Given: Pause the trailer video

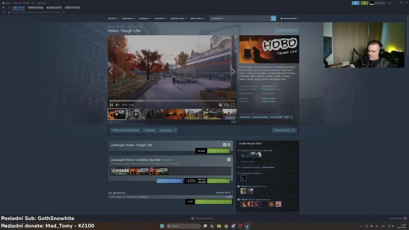Looking at the screenshot, I should click(111, 105).
